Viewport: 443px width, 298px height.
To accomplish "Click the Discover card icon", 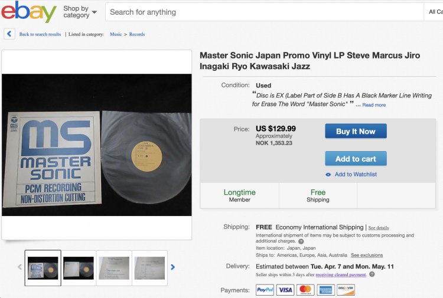I will pyautogui.click(x=346, y=290).
